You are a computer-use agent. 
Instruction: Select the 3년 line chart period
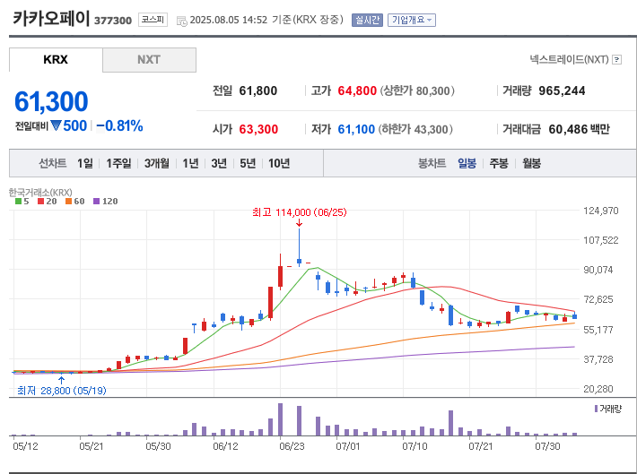[219, 163]
